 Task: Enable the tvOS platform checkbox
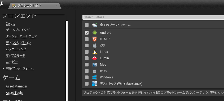pos(87,71)
